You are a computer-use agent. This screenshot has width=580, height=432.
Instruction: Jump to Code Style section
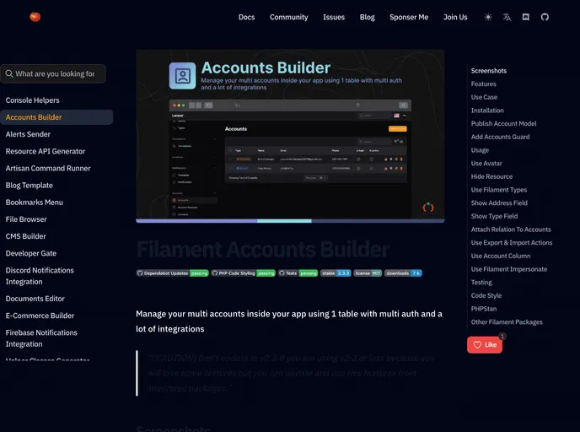tap(486, 296)
